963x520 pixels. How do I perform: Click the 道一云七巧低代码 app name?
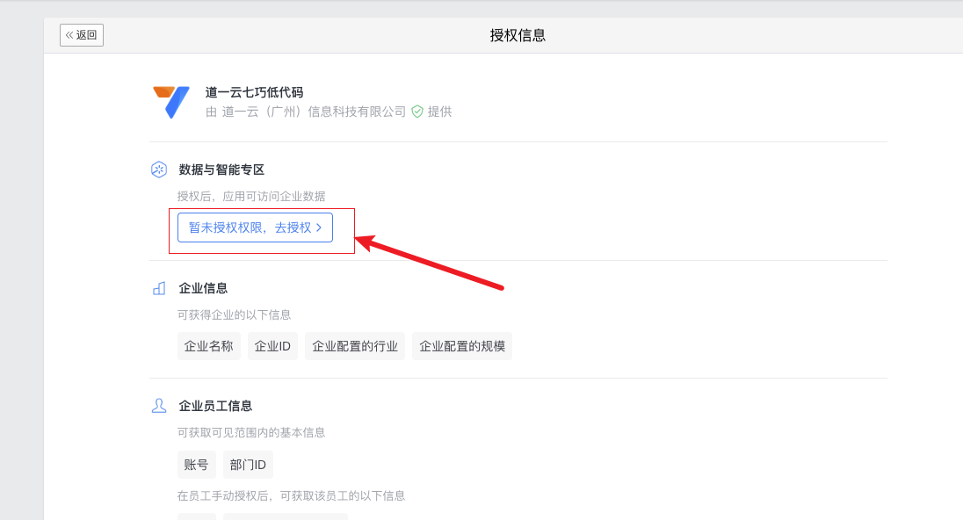254,92
